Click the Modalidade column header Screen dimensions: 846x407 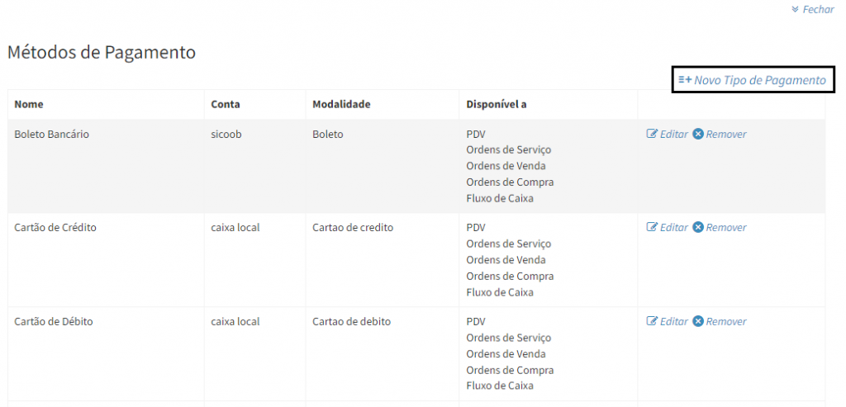click(341, 104)
